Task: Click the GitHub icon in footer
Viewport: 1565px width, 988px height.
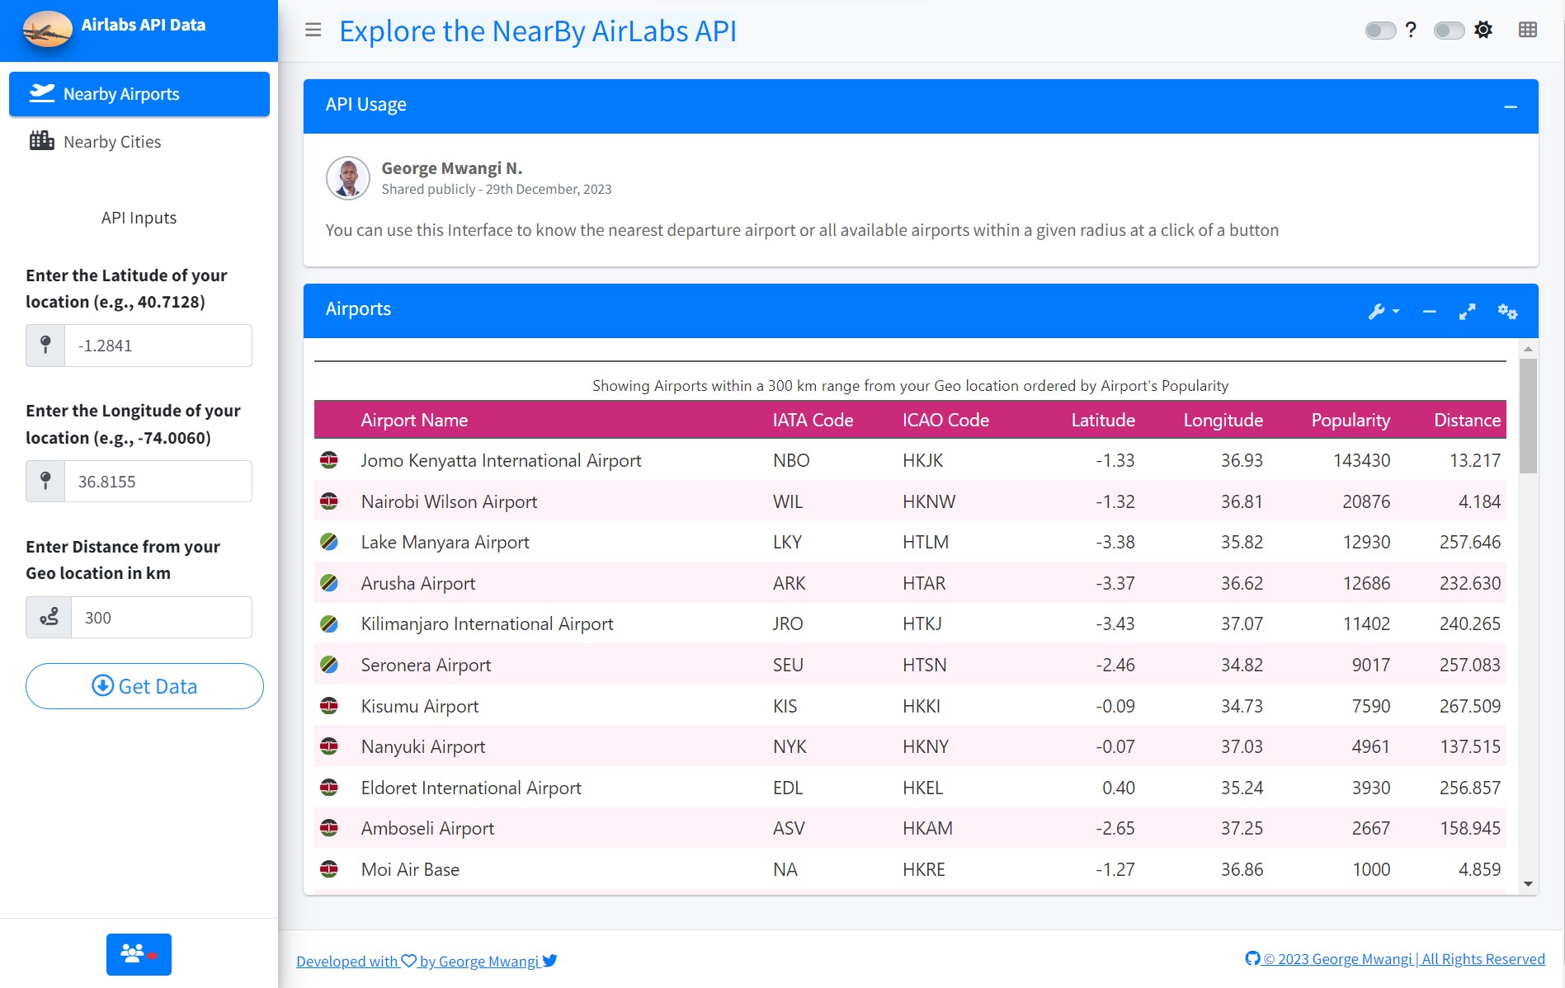Action: coord(1252,958)
